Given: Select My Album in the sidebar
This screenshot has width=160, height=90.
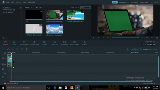Looking at the screenshot, I should pos(6,7).
